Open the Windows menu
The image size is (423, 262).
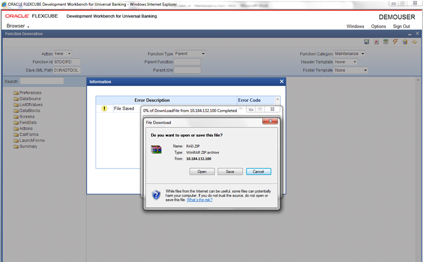coord(355,26)
